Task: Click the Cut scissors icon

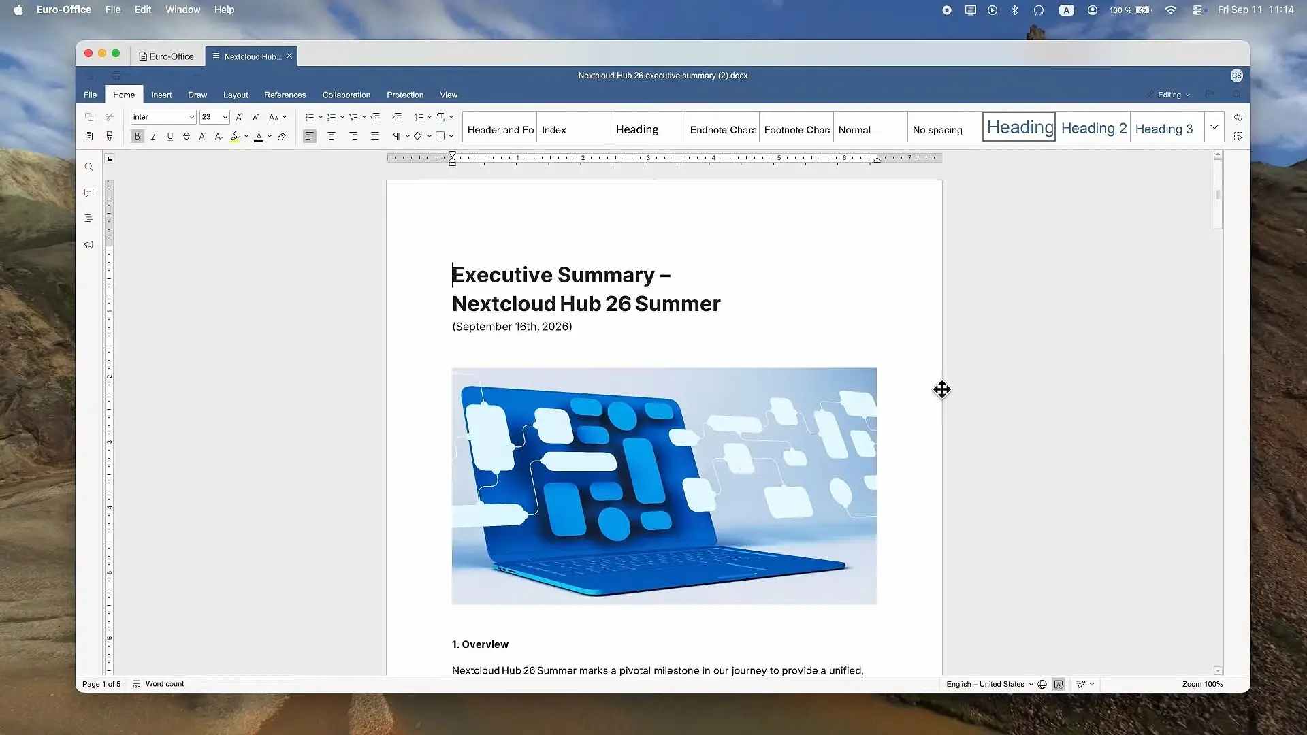Action: pos(110,117)
